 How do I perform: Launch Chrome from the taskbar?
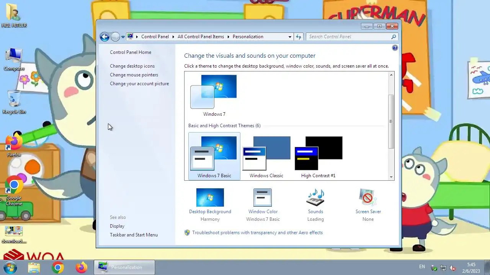pos(57,267)
